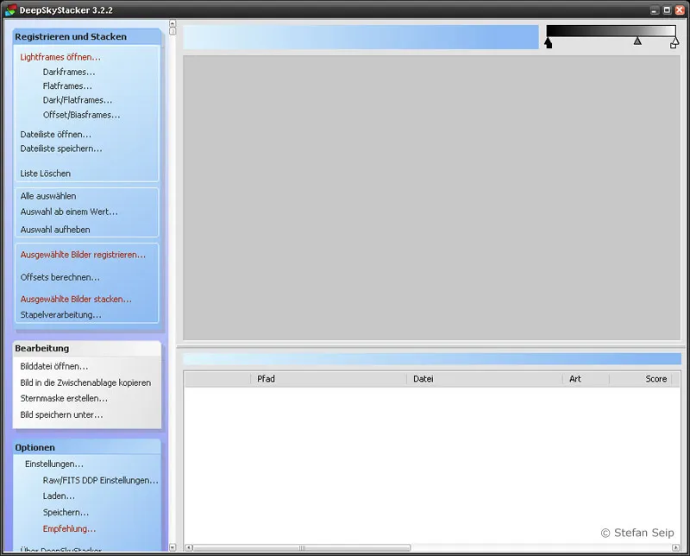Open Stapelverarbeitung... batch processing
690x556 pixels.
[60, 315]
